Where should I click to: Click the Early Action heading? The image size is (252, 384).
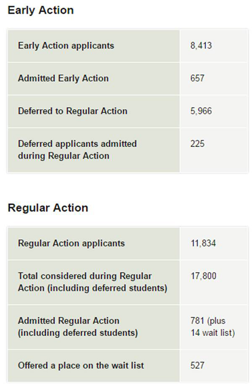(x=41, y=10)
